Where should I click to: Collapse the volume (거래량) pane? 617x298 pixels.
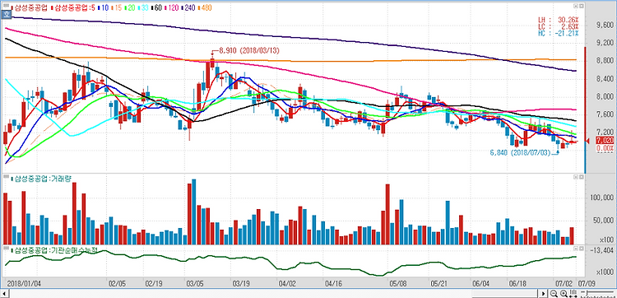pos(576,177)
